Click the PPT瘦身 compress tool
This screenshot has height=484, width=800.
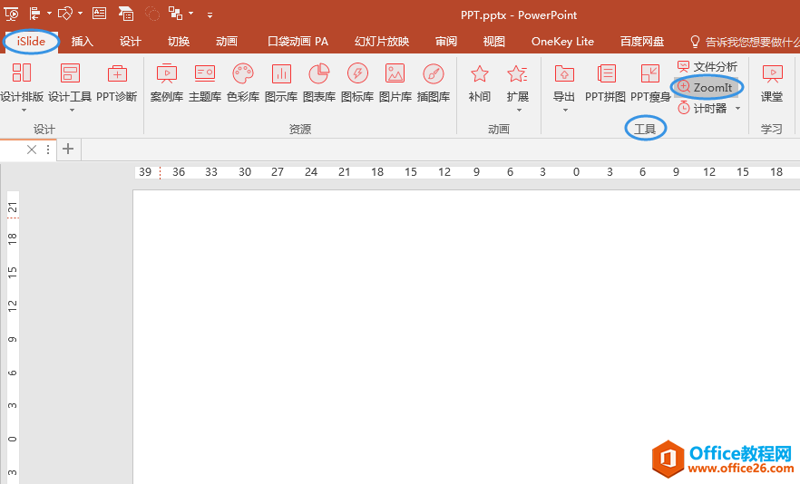point(649,82)
